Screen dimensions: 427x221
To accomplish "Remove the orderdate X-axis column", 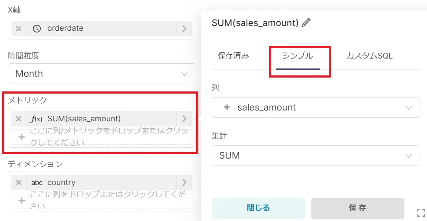I will pos(19,29).
